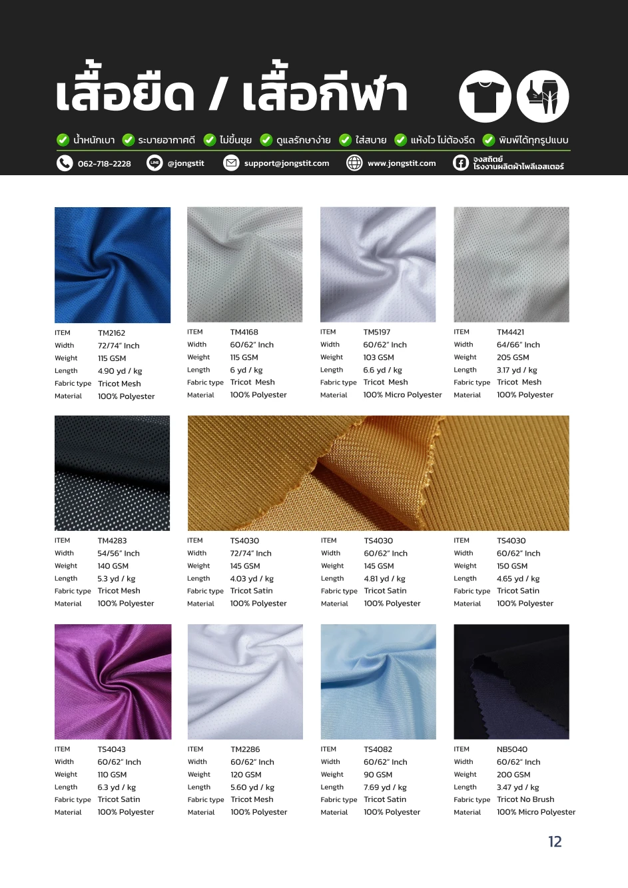Click the '64/66" Inch' width value
The width and height of the screenshot is (628, 888).
[x=518, y=345]
